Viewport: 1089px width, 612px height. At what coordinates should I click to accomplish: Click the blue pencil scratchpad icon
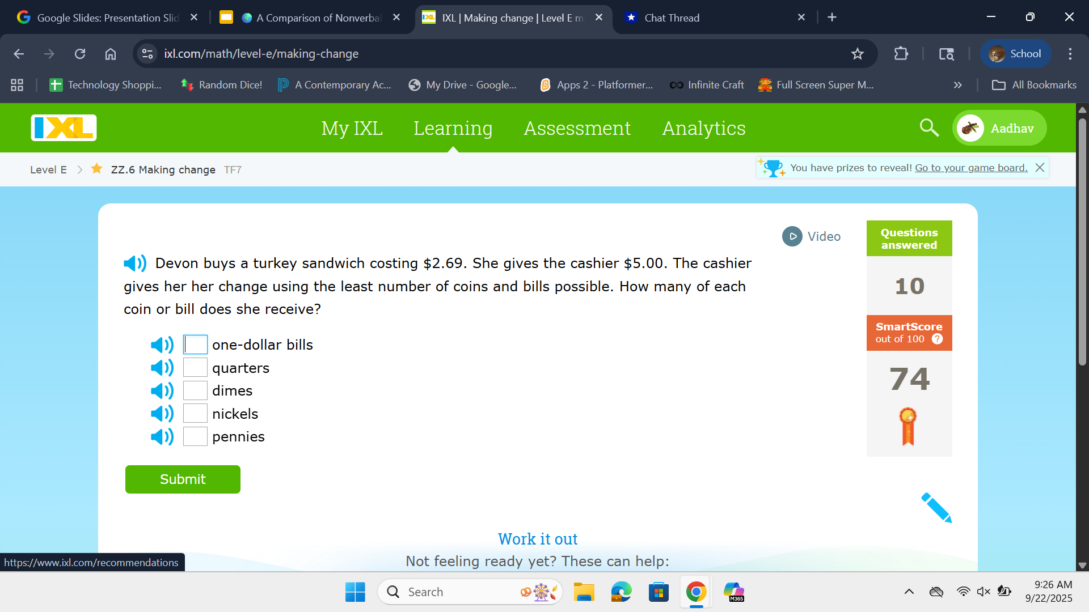(x=936, y=507)
